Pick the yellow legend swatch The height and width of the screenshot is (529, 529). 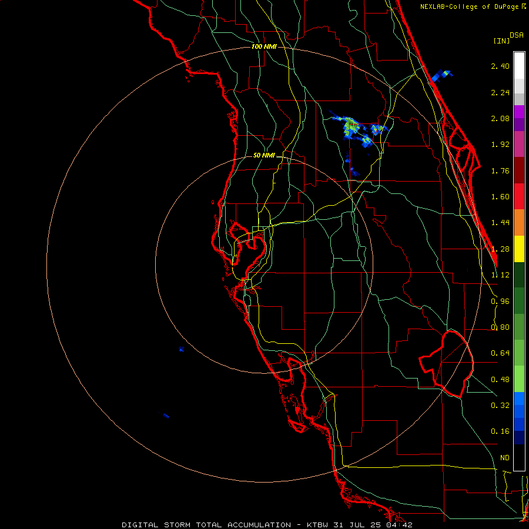click(519, 249)
